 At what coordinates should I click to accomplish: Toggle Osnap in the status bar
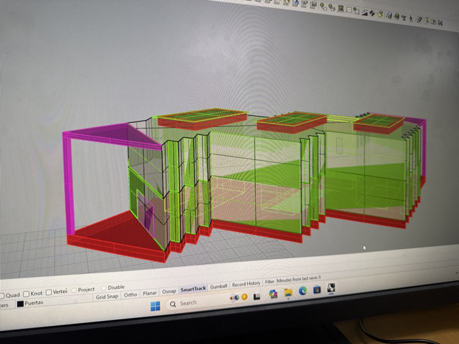169,291
